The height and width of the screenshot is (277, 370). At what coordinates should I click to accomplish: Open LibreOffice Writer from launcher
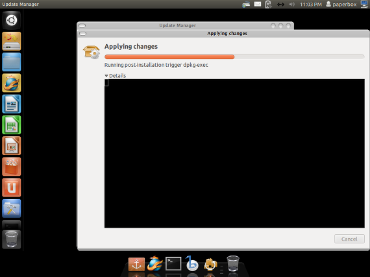pyautogui.click(x=11, y=104)
